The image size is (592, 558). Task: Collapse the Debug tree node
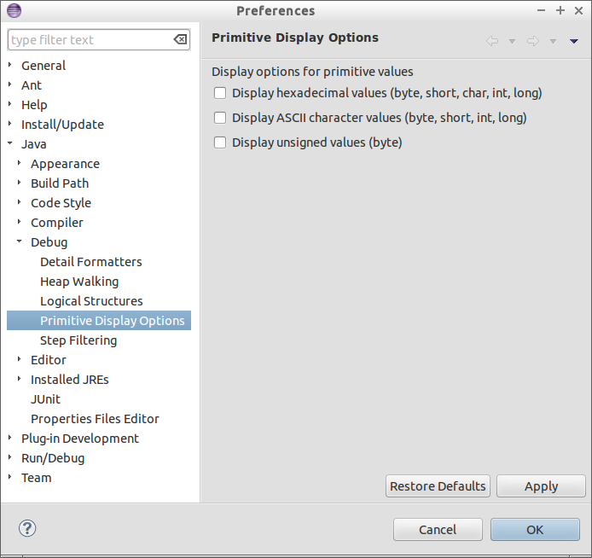pos(20,242)
